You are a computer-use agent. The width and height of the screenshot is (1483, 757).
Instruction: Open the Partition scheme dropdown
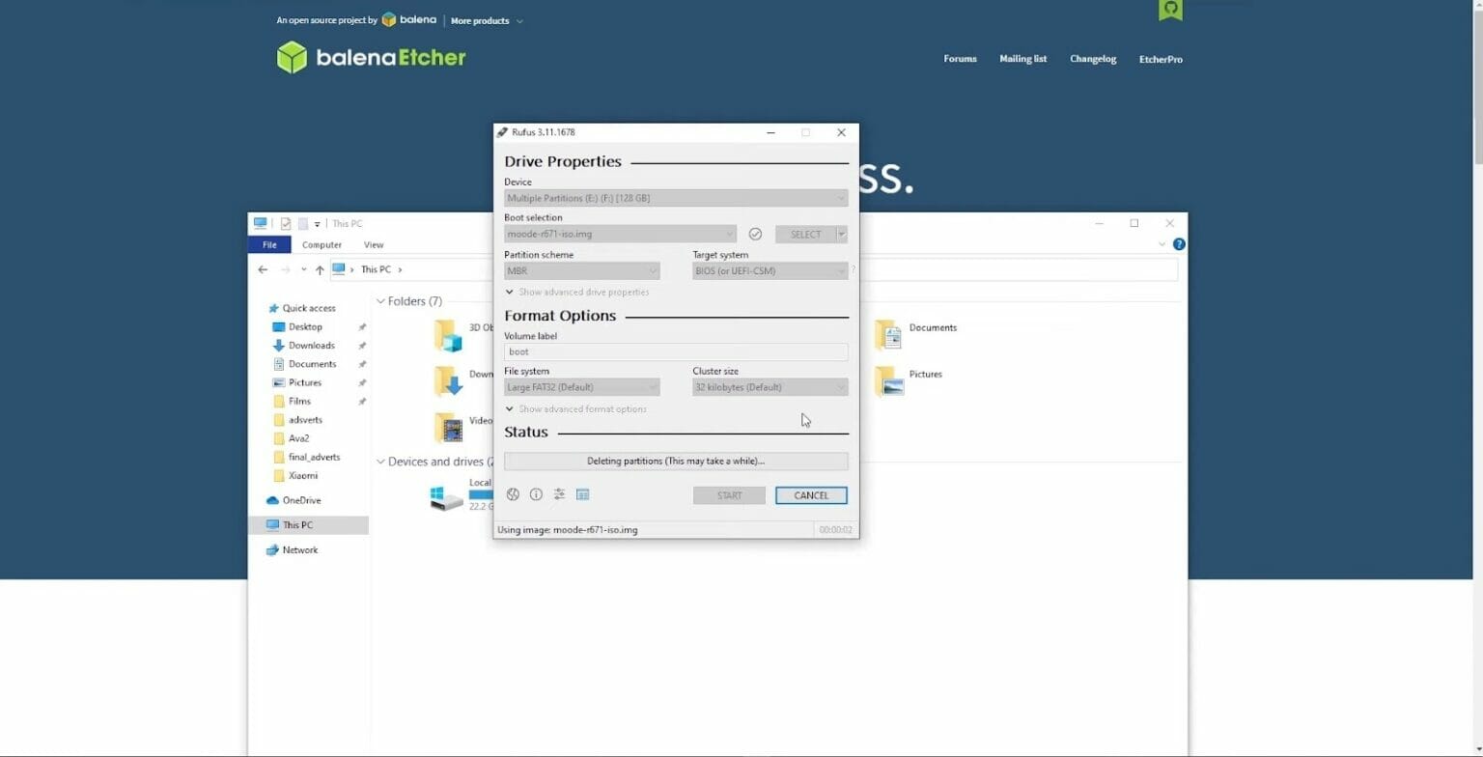[581, 271]
